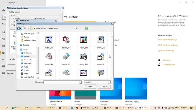Open Sync your settings link
The image size is (196, 110).
point(166,51)
